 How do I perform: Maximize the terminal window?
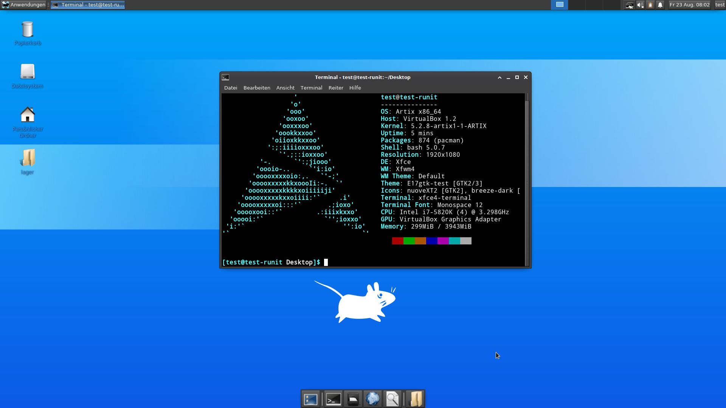(517, 77)
